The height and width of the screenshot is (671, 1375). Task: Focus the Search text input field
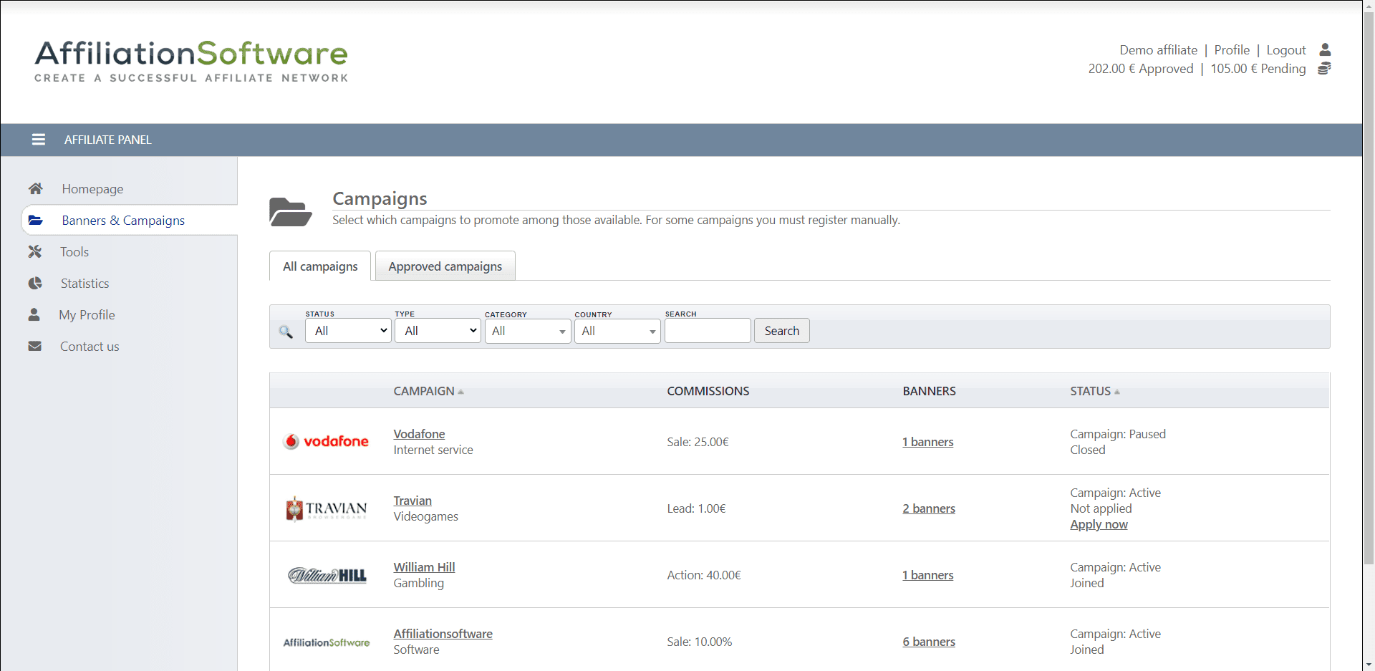(x=708, y=331)
